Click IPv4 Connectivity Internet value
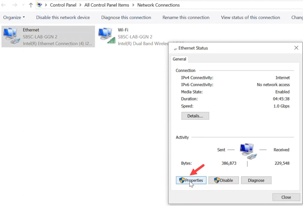Image resolution: width=303 pixels, height=206 pixels. (x=283, y=78)
